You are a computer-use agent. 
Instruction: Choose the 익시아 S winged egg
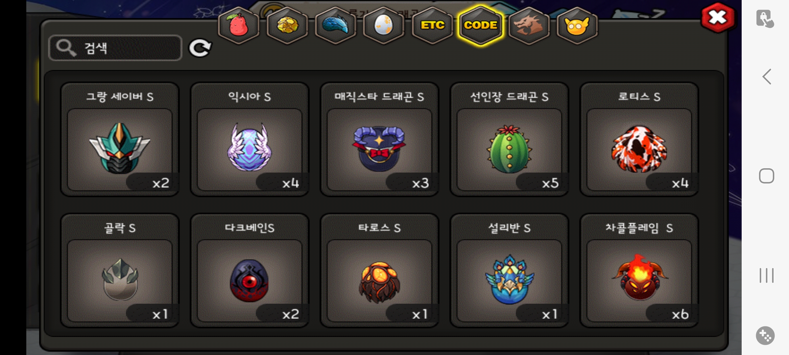click(250, 139)
